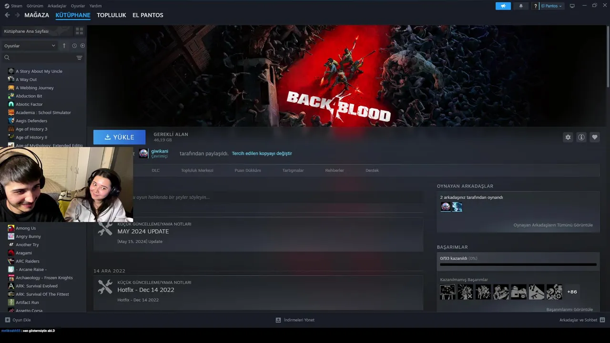Go to the KÜTÜPHANE tab
Image resolution: width=610 pixels, height=343 pixels.
coord(73,15)
